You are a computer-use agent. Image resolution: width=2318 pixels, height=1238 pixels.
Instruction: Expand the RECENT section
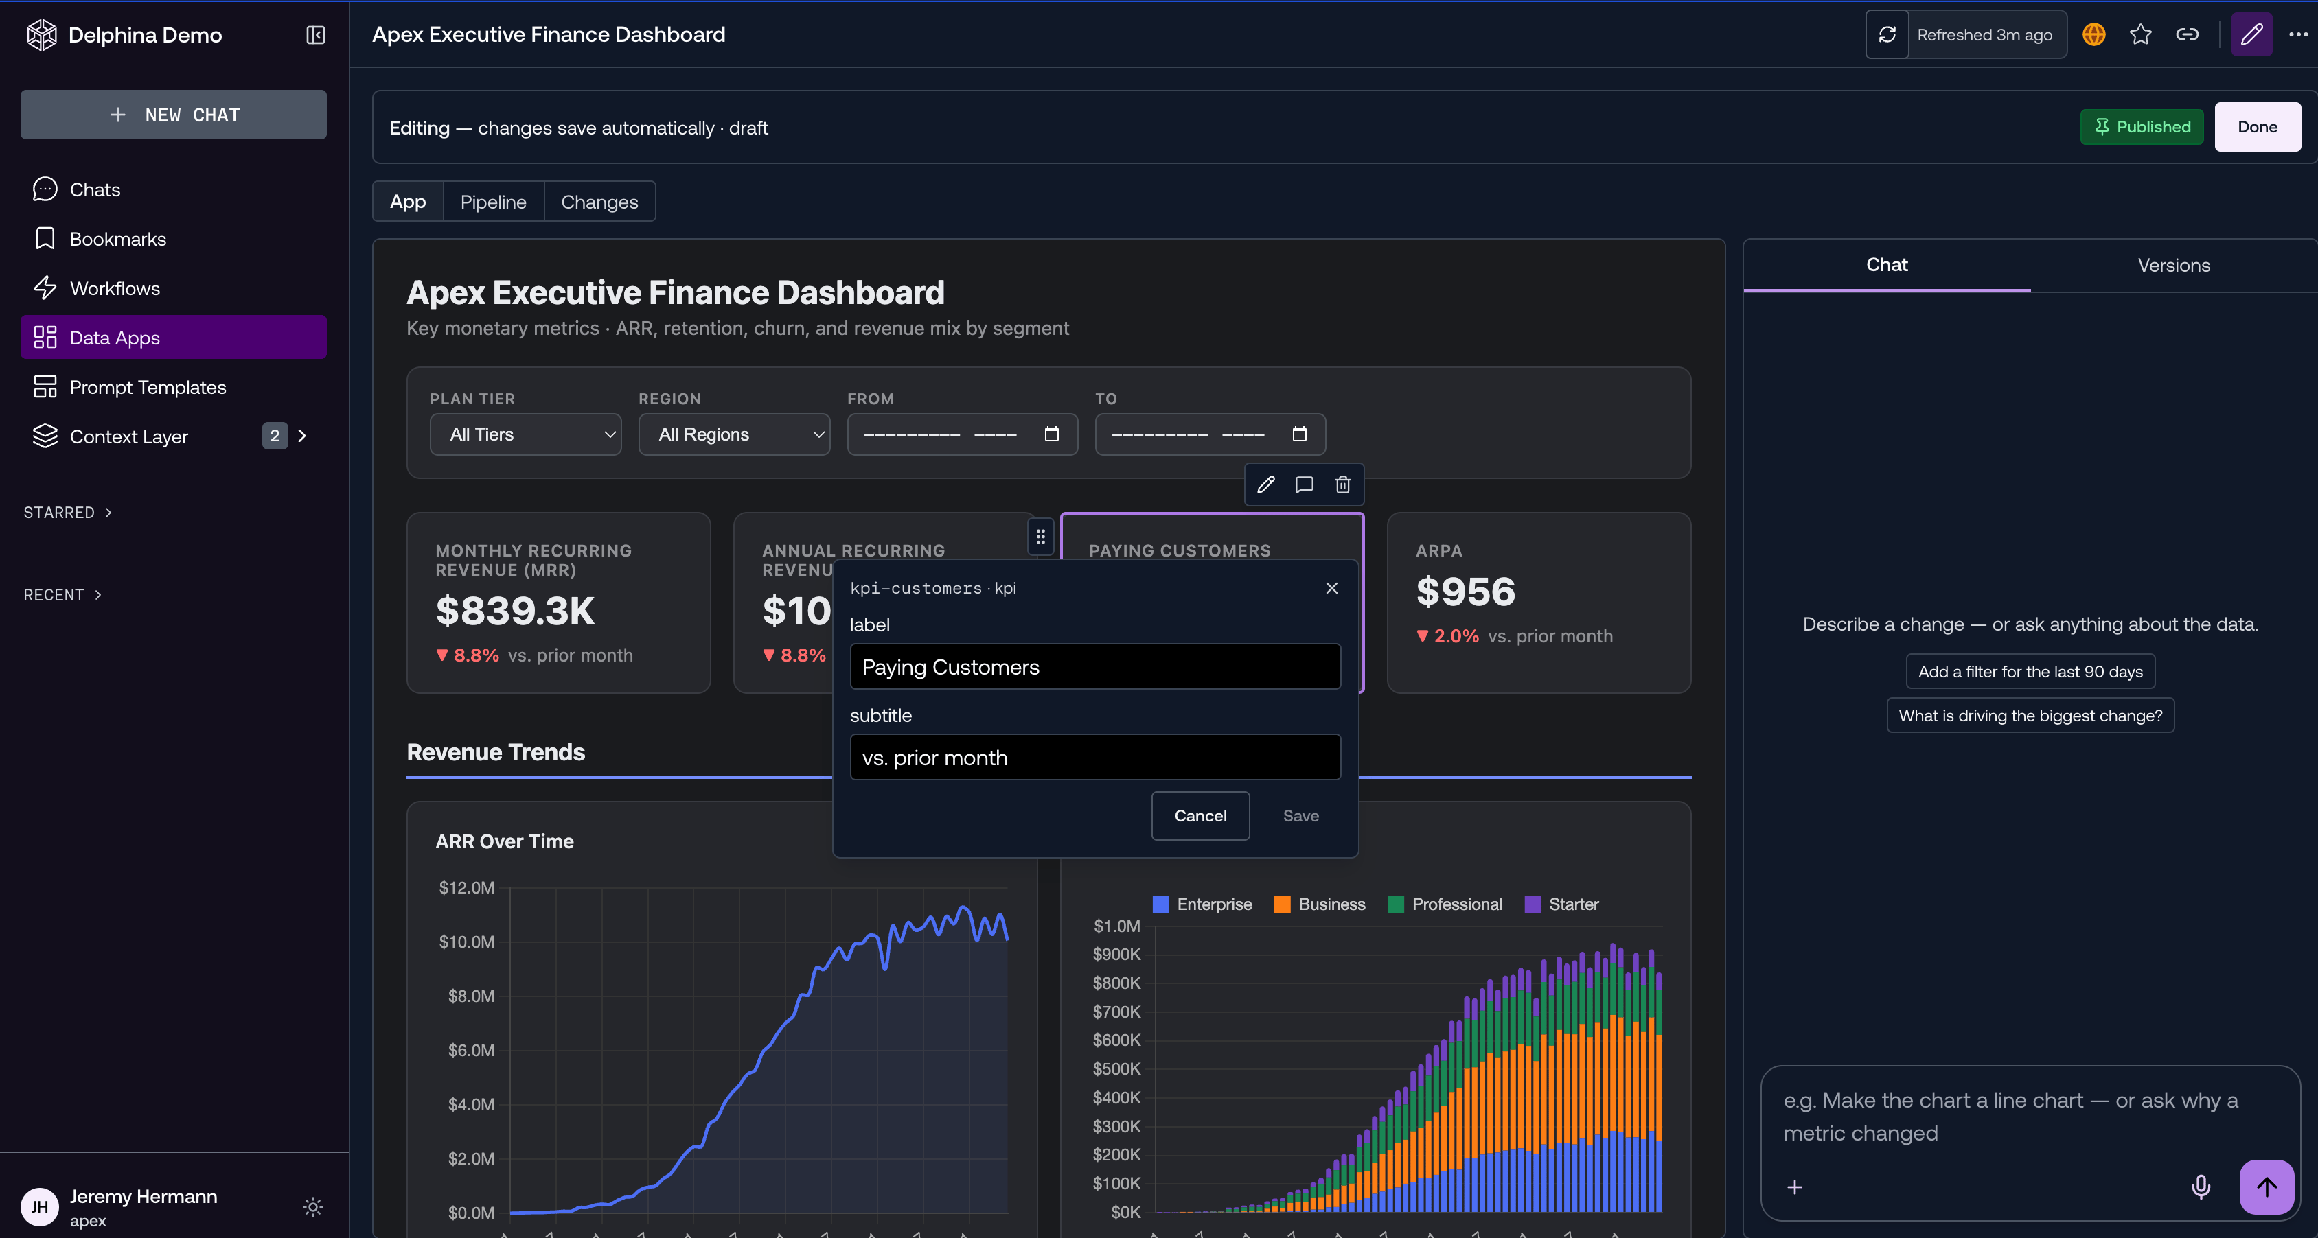62,594
